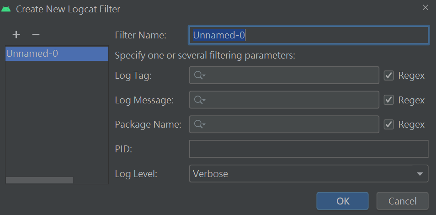Click the Log Message search magnifier icon
Screen dimensions: 436x215
point(199,100)
